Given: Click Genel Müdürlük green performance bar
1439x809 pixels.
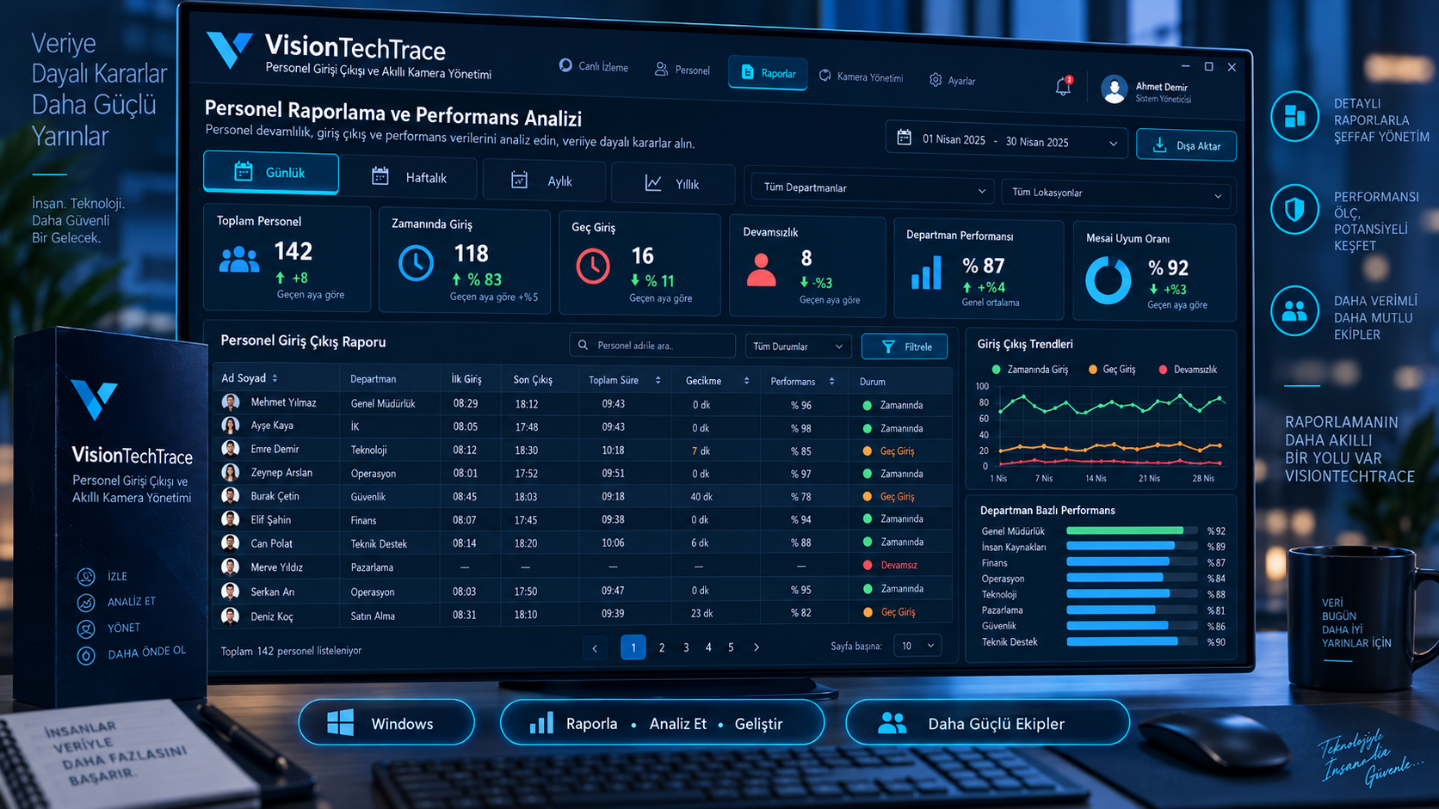Looking at the screenshot, I should click(x=1125, y=530).
